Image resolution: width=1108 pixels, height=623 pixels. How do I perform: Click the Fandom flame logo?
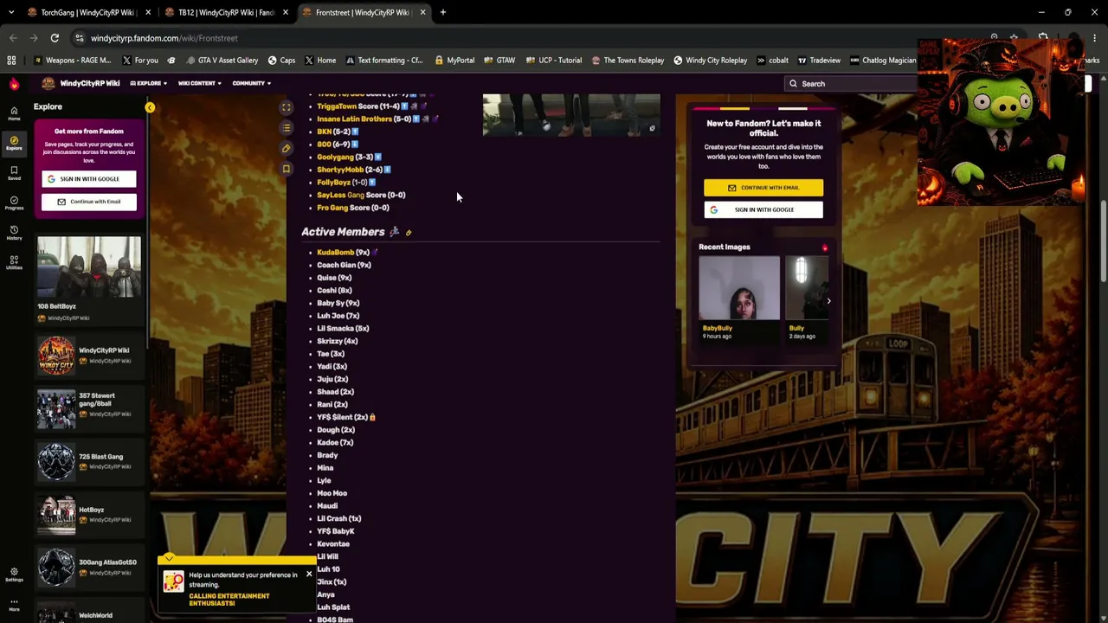click(14, 84)
